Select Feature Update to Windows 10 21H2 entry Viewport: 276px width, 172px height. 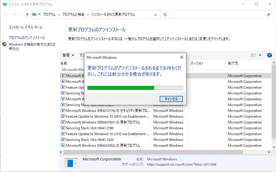point(166,134)
